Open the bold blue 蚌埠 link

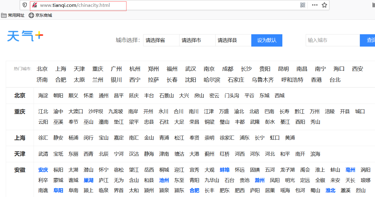[x=225, y=170]
